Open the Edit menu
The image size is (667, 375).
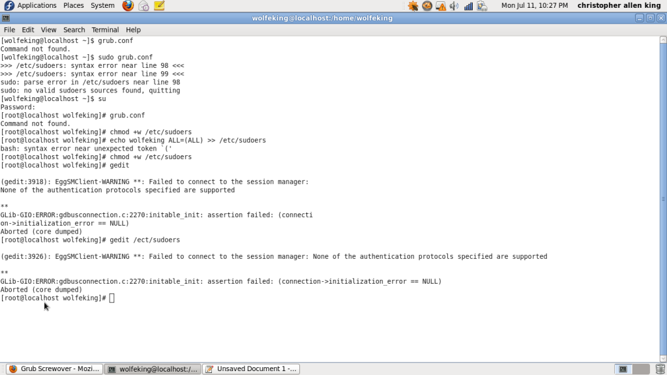coord(27,30)
